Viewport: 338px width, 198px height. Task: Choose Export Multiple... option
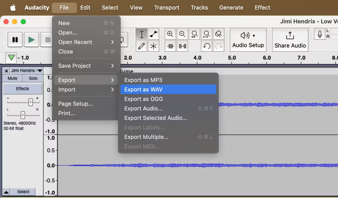168,137
